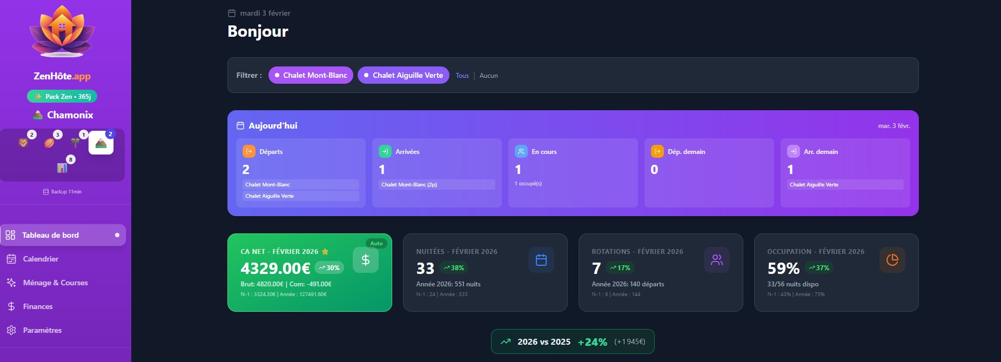Select the lion property group icon
The width and height of the screenshot is (1001, 362).
pos(23,143)
